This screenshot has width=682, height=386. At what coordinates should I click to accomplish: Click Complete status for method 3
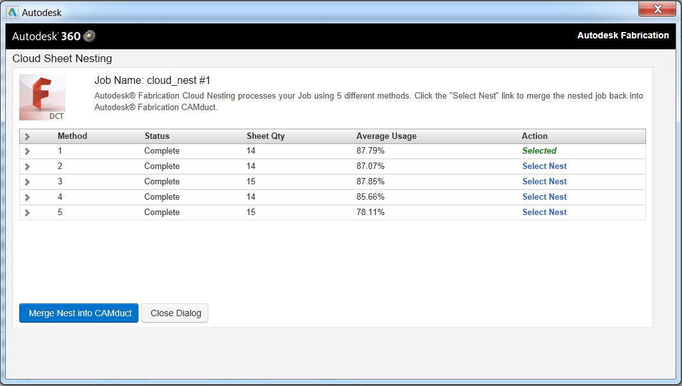pyautogui.click(x=162, y=182)
